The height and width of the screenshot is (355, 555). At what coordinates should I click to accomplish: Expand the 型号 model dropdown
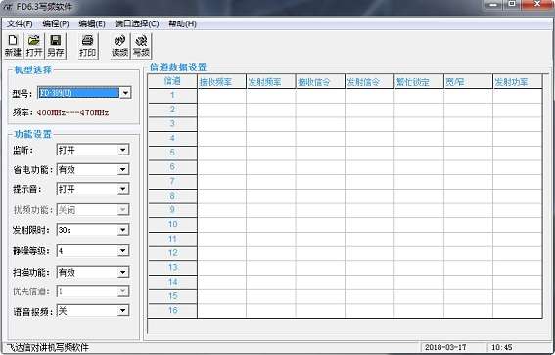click(125, 93)
